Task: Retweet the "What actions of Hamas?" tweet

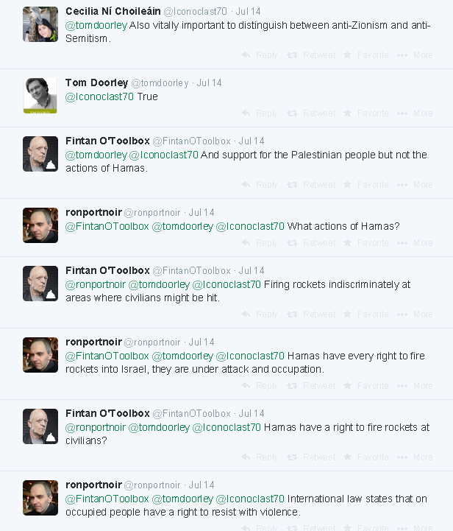Action: pos(311,243)
